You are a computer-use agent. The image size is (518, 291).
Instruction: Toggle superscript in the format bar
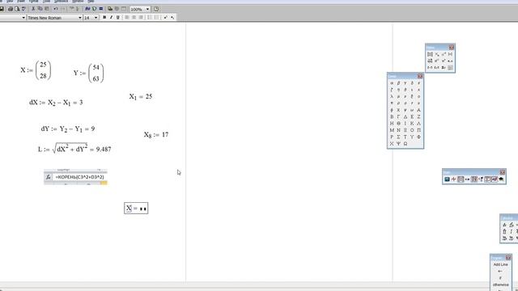coord(165,17)
